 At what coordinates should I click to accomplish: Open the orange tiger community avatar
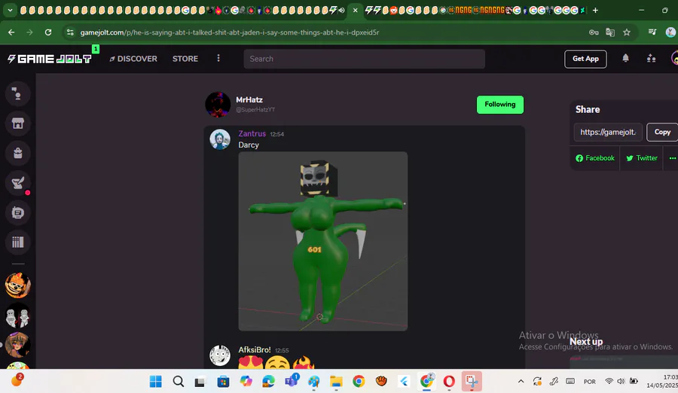click(18, 285)
